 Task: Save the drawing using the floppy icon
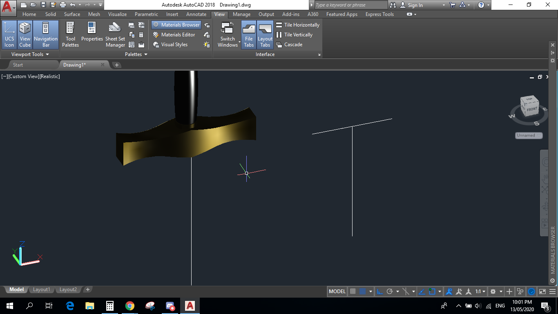(x=43, y=5)
